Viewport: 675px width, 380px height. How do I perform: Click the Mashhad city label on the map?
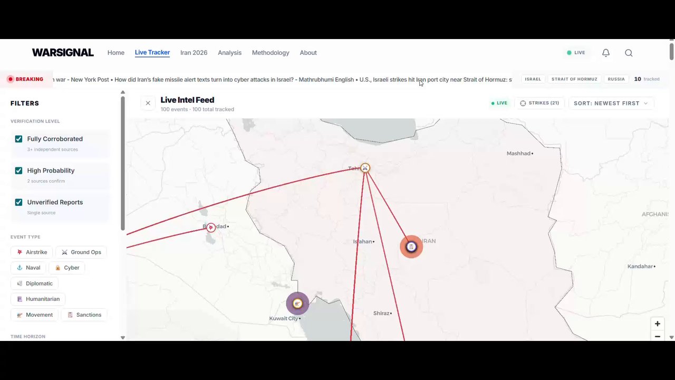coord(518,154)
